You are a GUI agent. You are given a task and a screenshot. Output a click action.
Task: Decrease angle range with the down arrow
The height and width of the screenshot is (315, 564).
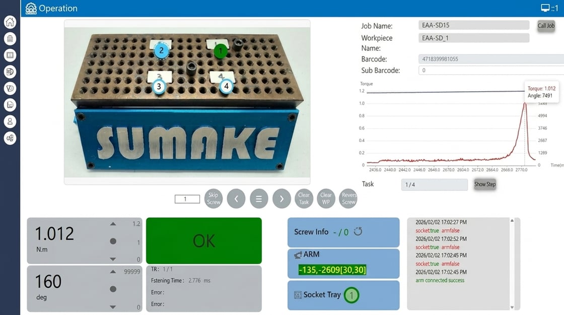tap(113, 307)
